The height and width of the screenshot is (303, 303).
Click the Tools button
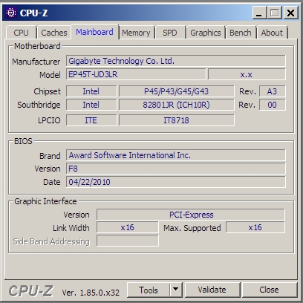click(149, 290)
